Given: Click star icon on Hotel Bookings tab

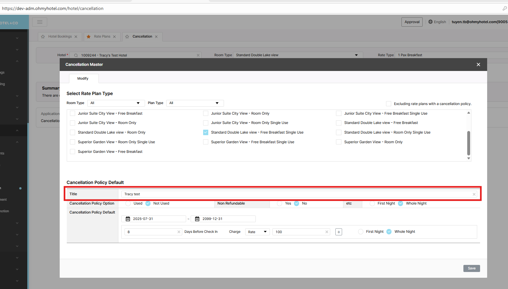Looking at the screenshot, I should coord(43,37).
